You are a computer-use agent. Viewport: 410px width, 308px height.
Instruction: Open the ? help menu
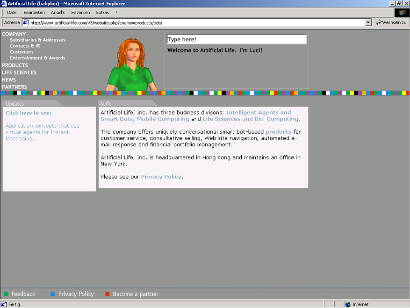pyautogui.click(x=116, y=13)
